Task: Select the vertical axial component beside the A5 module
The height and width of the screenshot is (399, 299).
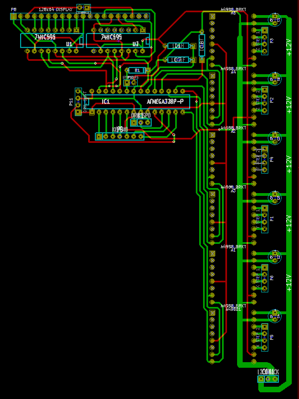Action: pyautogui.click(x=202, y=46)
